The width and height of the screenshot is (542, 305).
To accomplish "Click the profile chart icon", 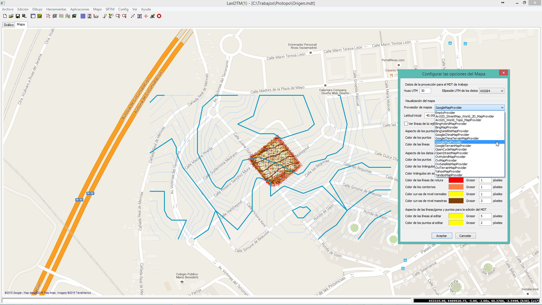I will click(96, 16).
